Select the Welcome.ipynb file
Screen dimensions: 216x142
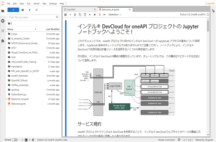(34, 104)
